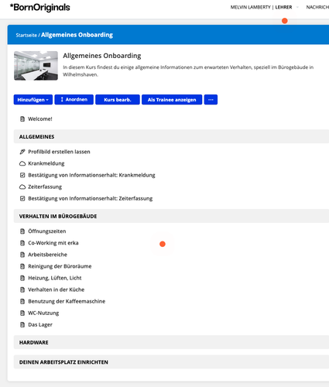Click page icon beside Co-Working mit erka
The height and width of the screenshot is (387, 329).
pyautogui.click(x=22, y=243)
